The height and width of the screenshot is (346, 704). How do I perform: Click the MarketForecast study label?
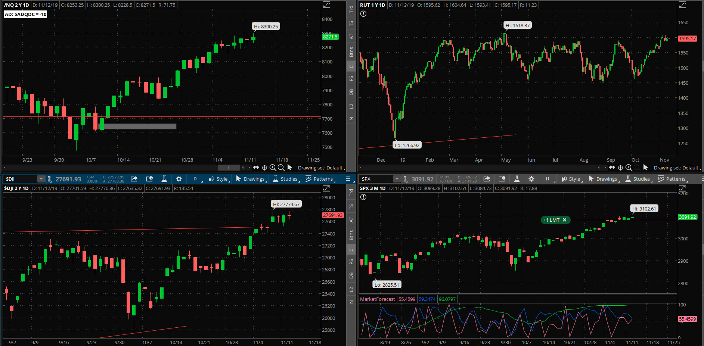377,299
